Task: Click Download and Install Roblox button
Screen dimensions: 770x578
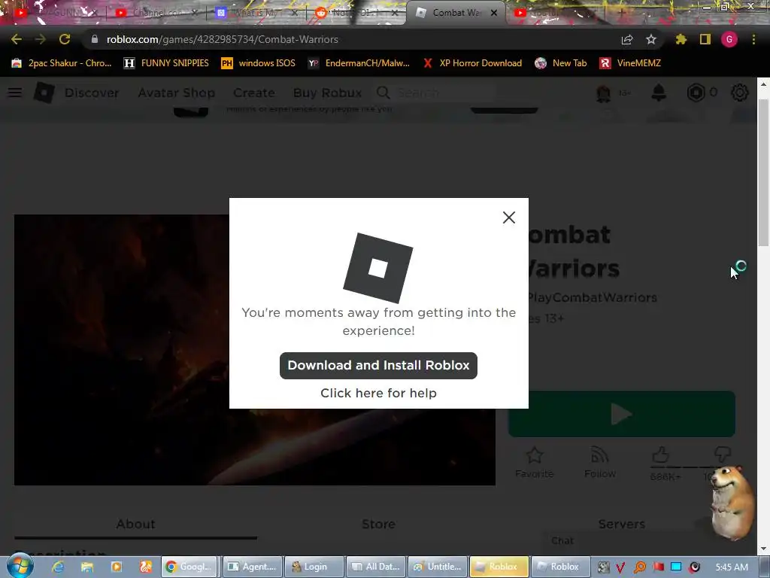Action: 378,365
